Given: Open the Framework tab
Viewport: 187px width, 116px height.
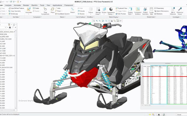Looking at the screenshot, I should click(69, 5).
